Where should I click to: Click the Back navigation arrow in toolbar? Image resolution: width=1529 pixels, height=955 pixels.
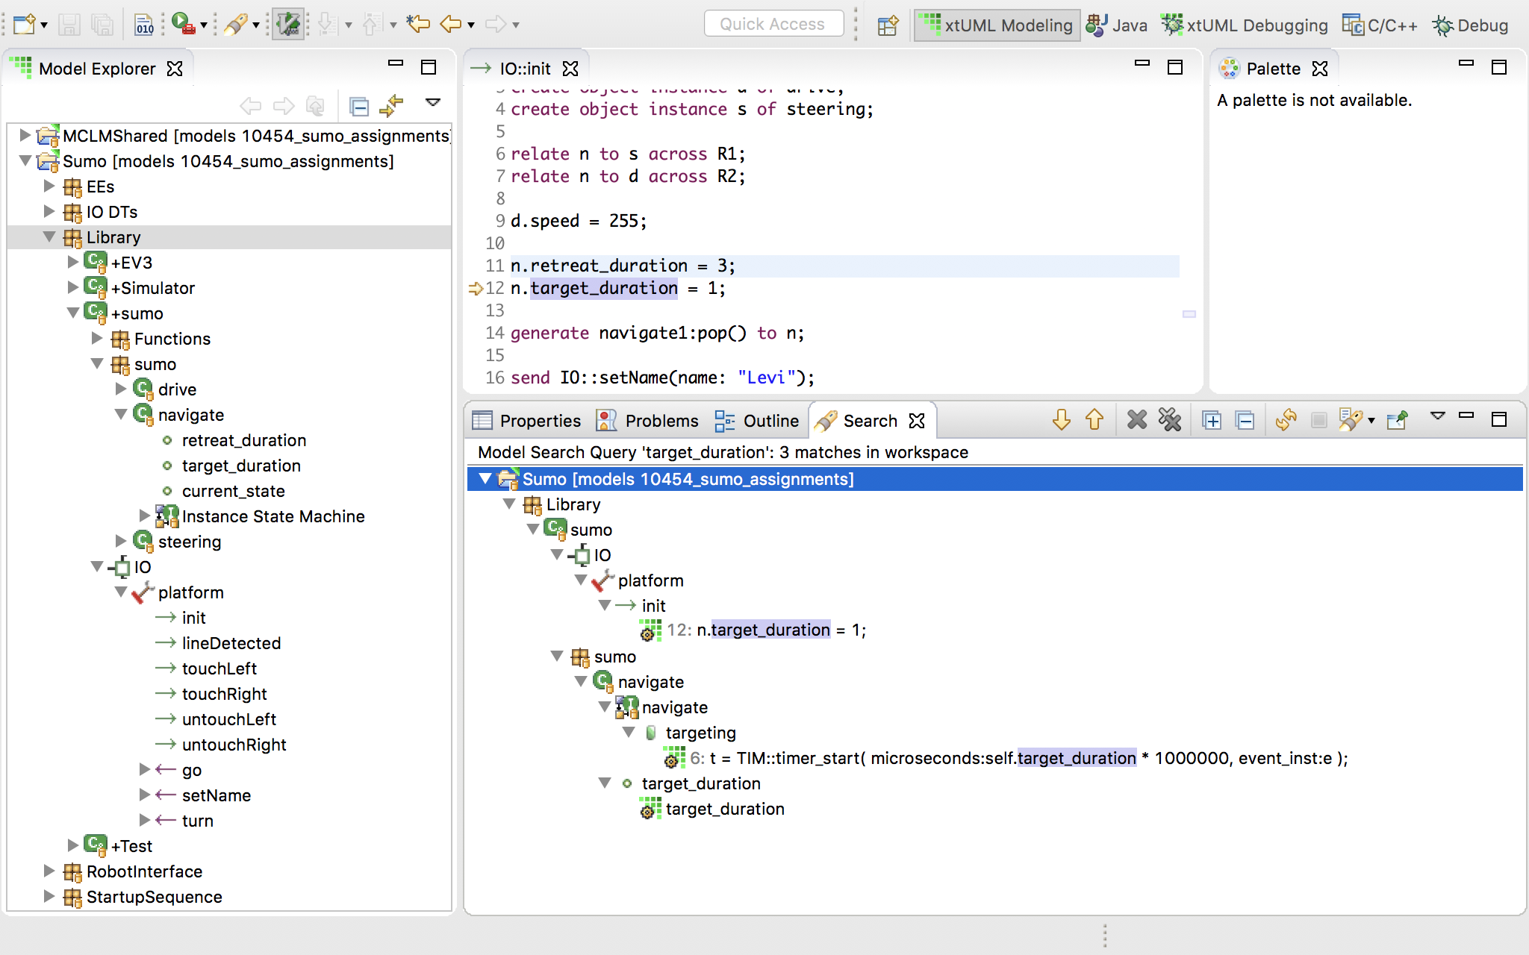click(450, 25)
